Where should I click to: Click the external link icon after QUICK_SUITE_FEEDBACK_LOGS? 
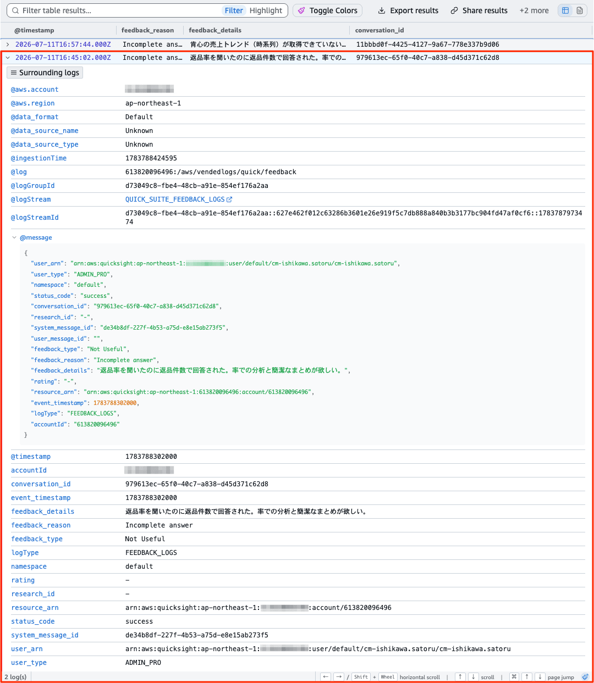(229, 199)
